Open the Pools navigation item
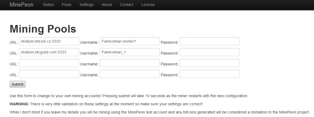 point(67,5)
